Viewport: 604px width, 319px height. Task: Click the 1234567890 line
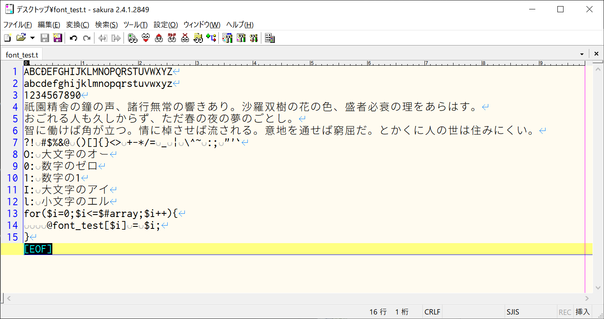point(52,95)
